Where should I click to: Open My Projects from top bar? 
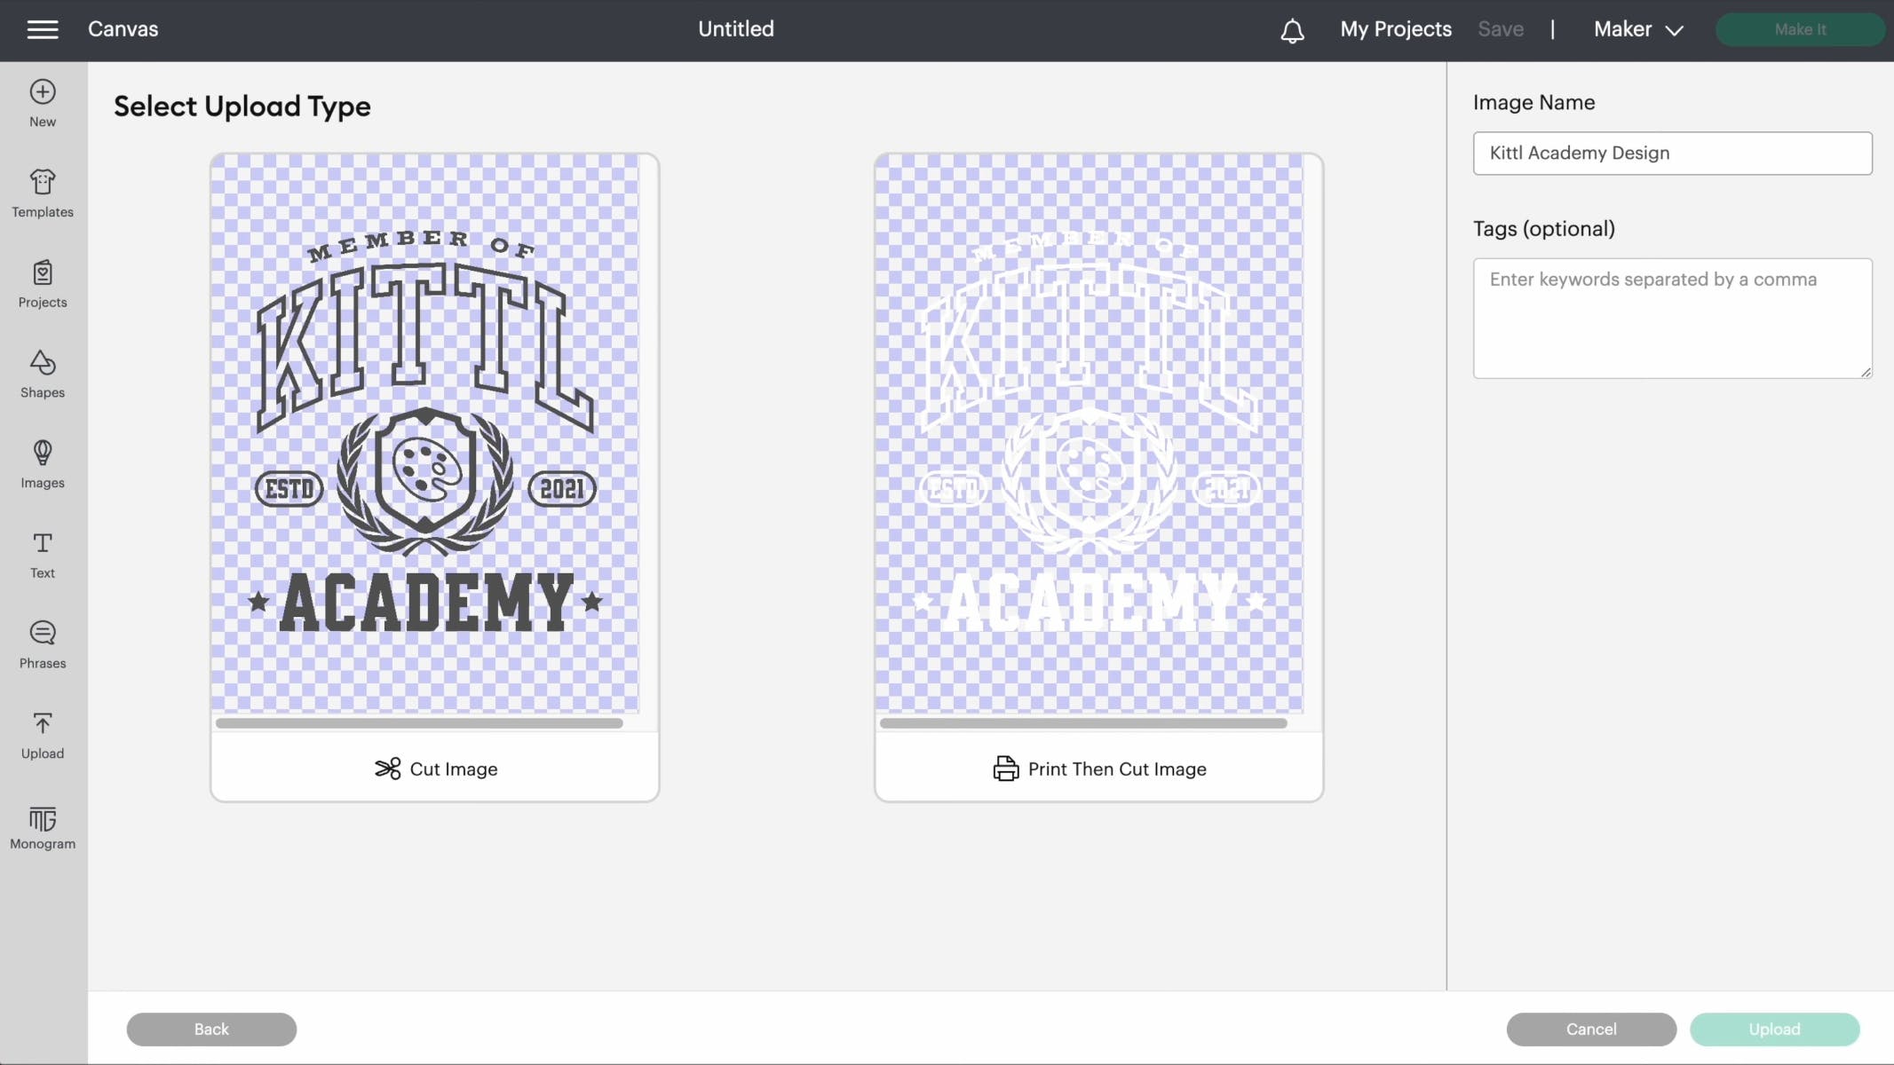[1395, 29]
